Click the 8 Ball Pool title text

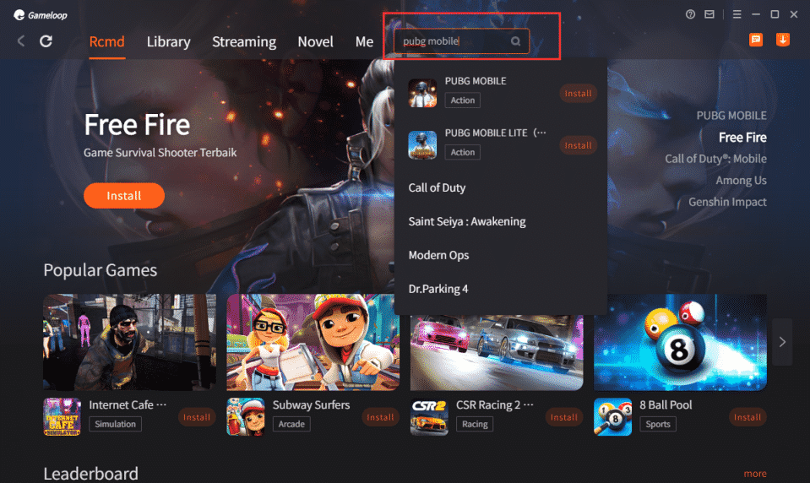click(666, 405)
